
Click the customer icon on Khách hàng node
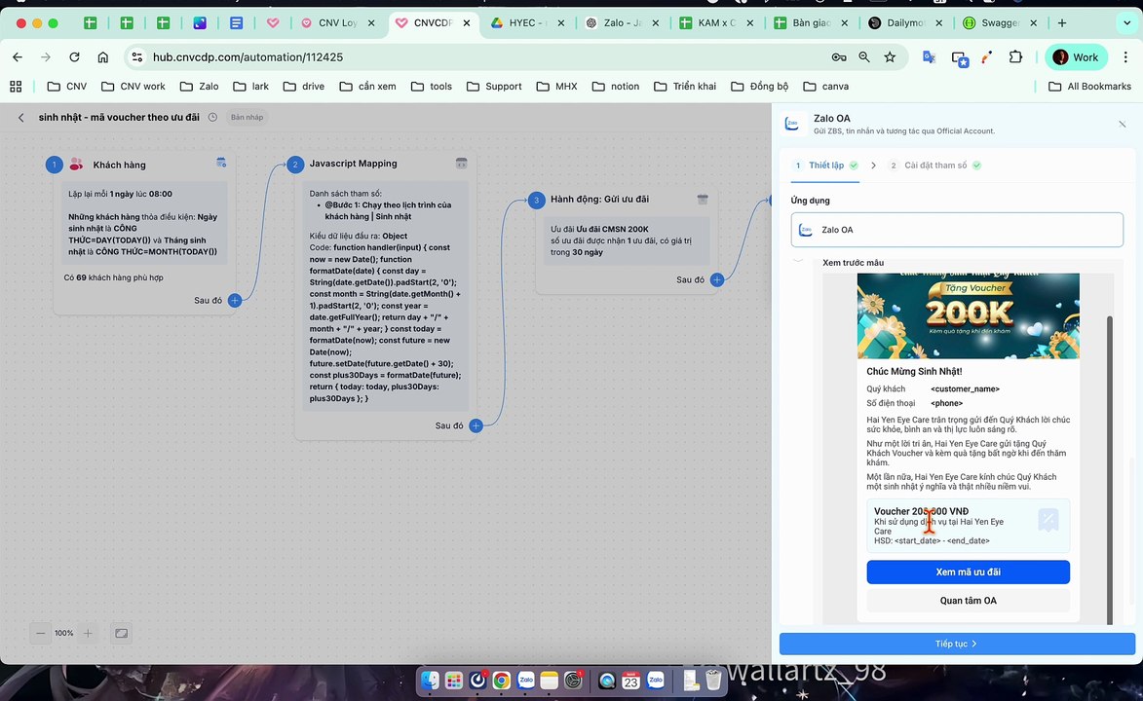click(x=76, y=165)
